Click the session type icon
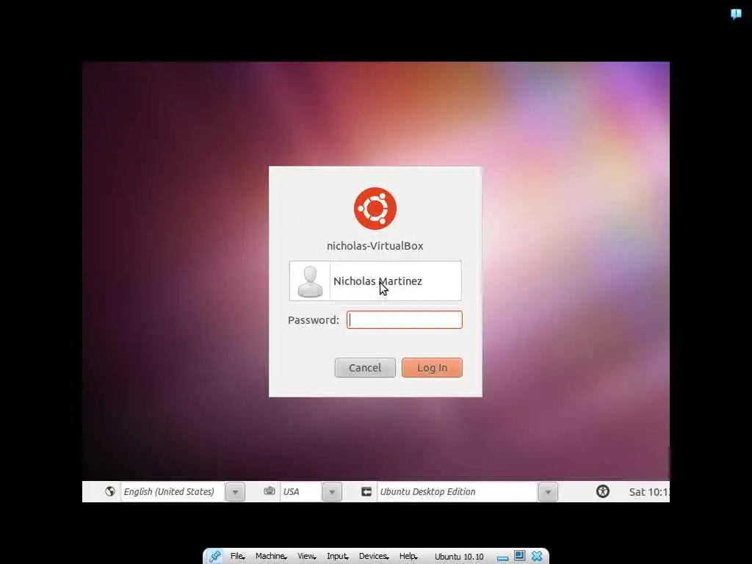This screenshot has width=752, height=564. 366,491
